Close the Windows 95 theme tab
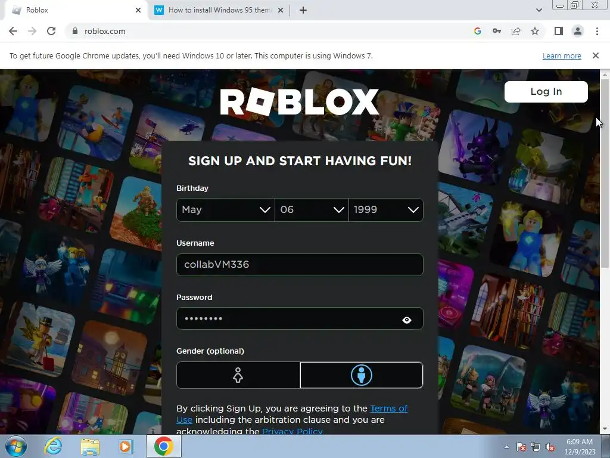The width and height of the screenshot is (610, 458). pos(281,11)
